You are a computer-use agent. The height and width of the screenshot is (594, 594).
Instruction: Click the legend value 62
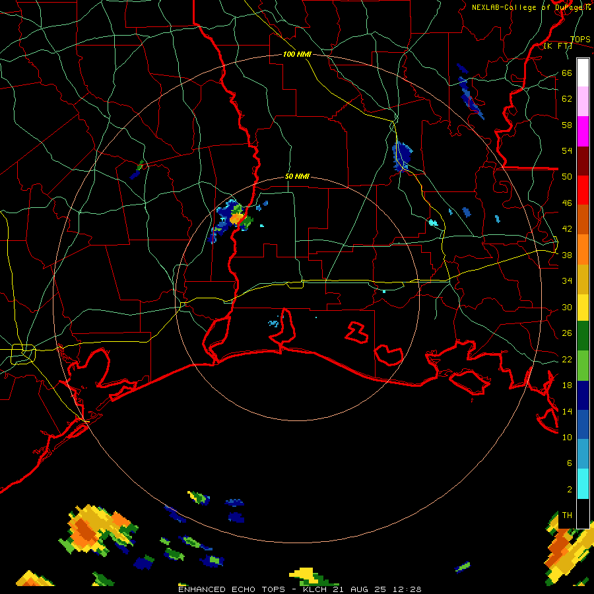(x=567, y=99)
